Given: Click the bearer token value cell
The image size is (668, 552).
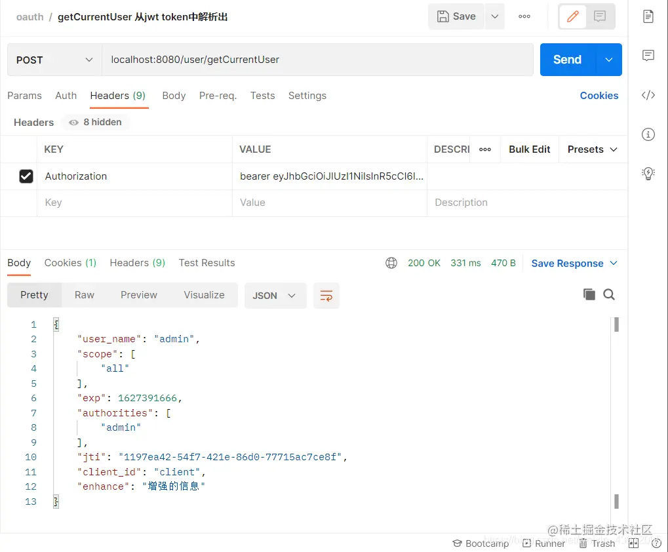Looking at the screenshot, I should pyautogui.click(x=330, y=176).
